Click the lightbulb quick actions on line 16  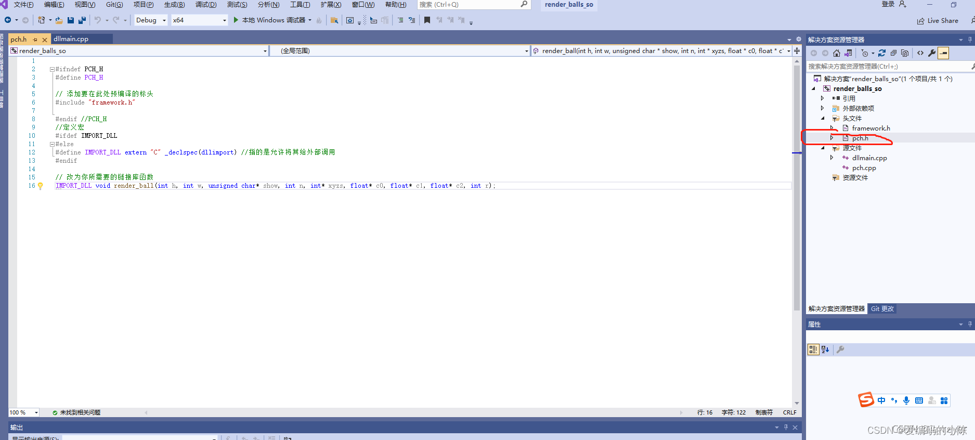(x=40, y=186)
